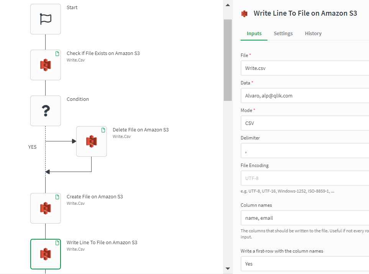The height and width of the screenshot is (274, 369).
Task: Click the Condition question mark icon
Action: [45, 110]
